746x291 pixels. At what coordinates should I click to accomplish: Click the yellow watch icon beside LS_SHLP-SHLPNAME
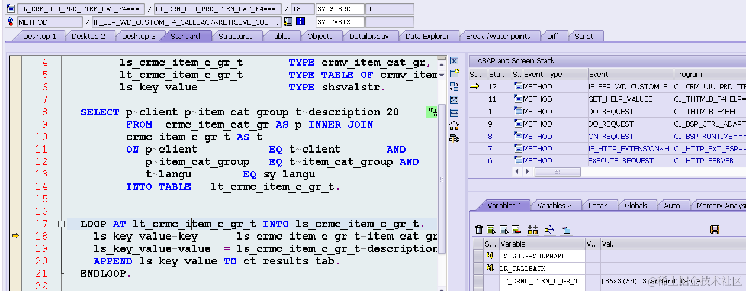point(490,256)
